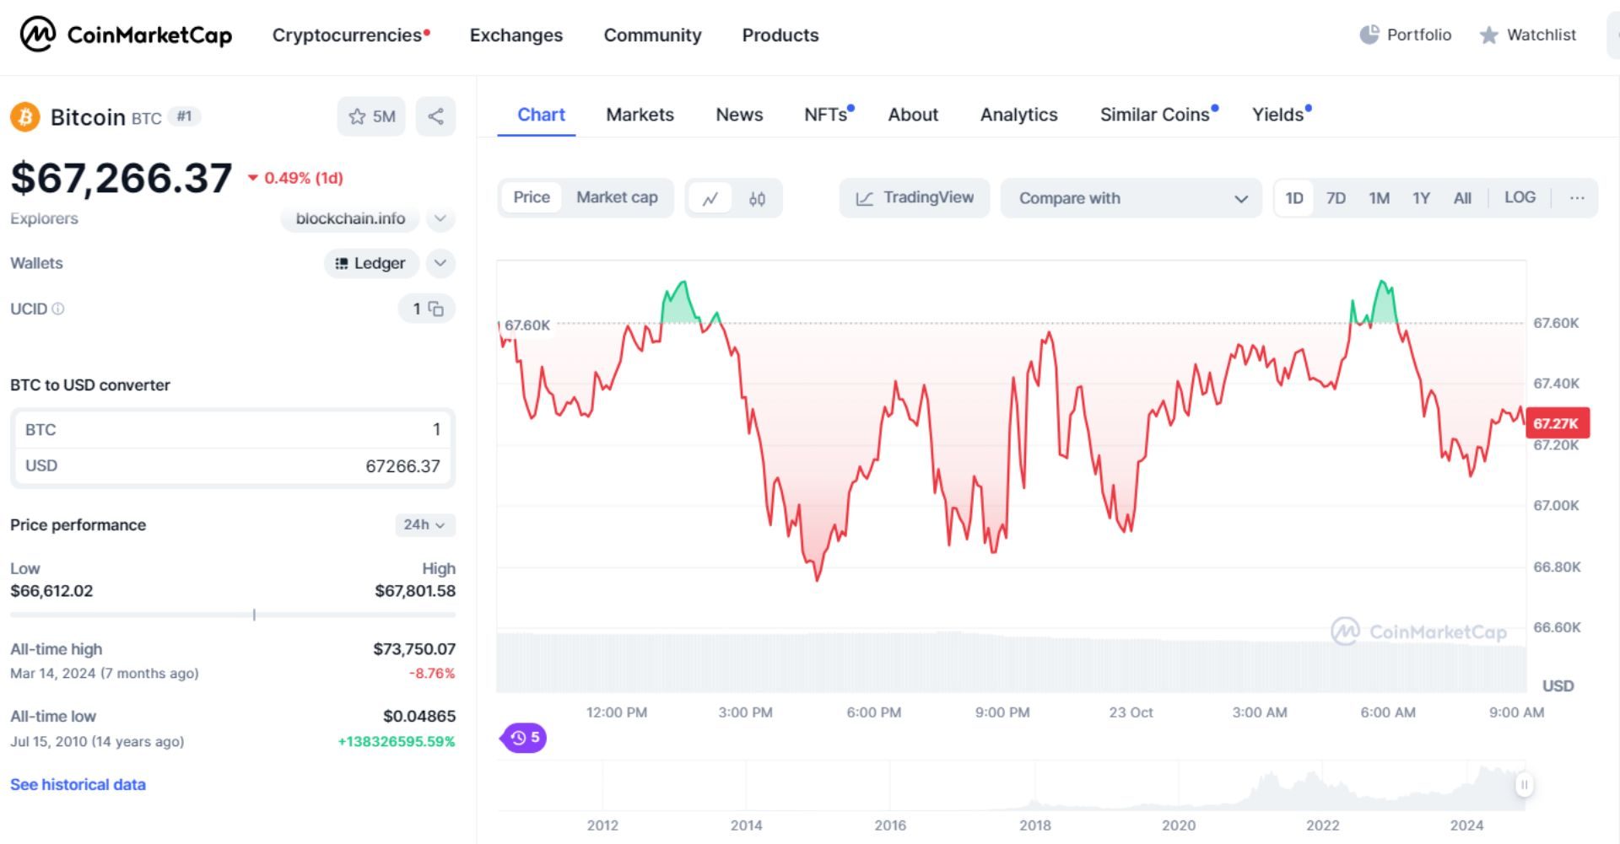Open the Analytics tab
The image size is (1620, 844).
1018,115
